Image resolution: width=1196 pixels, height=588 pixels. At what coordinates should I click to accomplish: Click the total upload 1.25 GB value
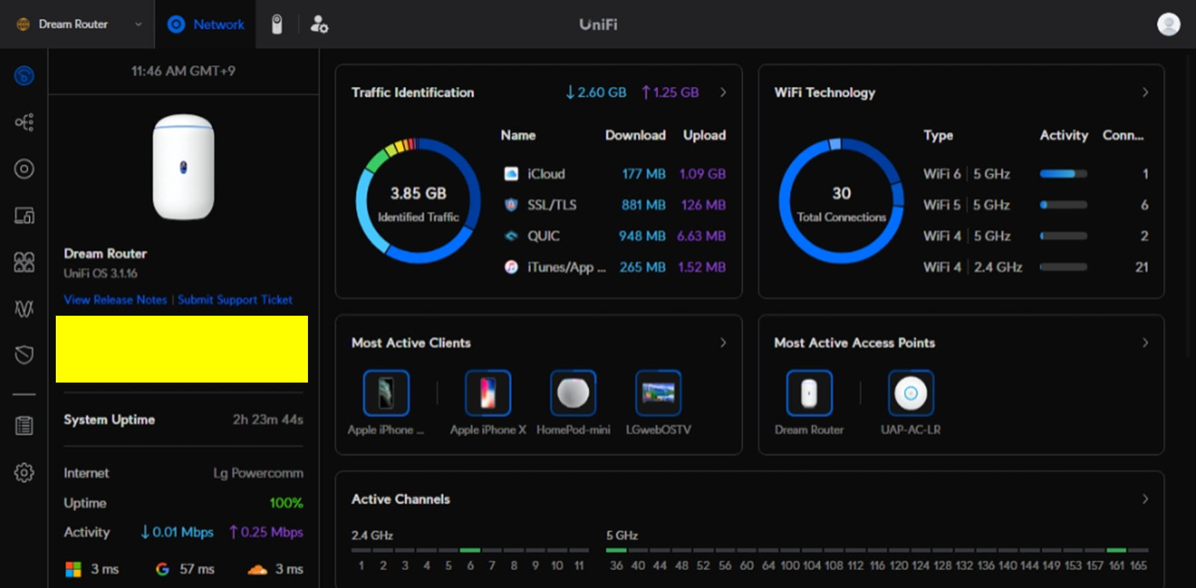point(670,92)
